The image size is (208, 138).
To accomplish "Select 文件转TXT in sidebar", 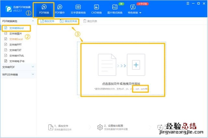I will coord(15,50).
